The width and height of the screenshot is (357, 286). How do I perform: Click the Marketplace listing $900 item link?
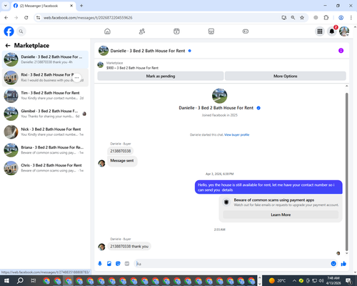(x=132, y=68)
